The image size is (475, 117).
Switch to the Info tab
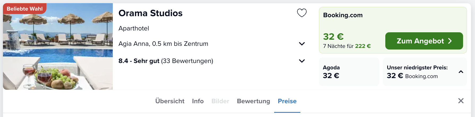pyautogui.click(x=198, y=101)
